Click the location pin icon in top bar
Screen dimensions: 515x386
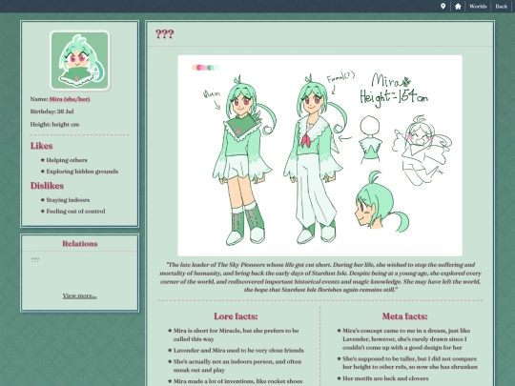[x=443, y=7]
